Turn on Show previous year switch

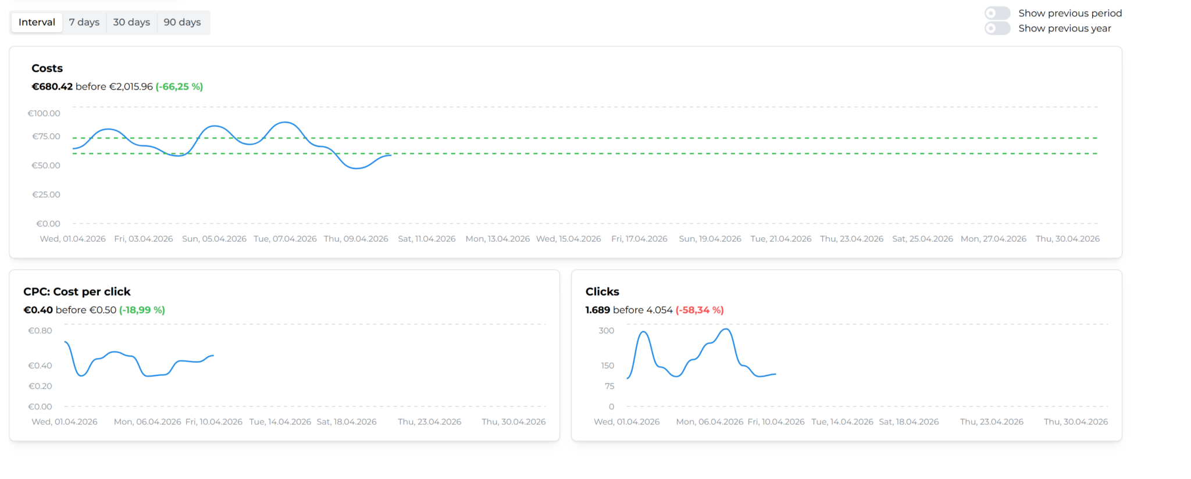pos(997,28)
